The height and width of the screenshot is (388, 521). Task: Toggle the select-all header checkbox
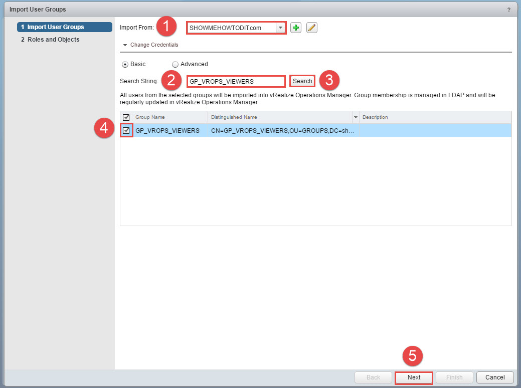(126, 117)
